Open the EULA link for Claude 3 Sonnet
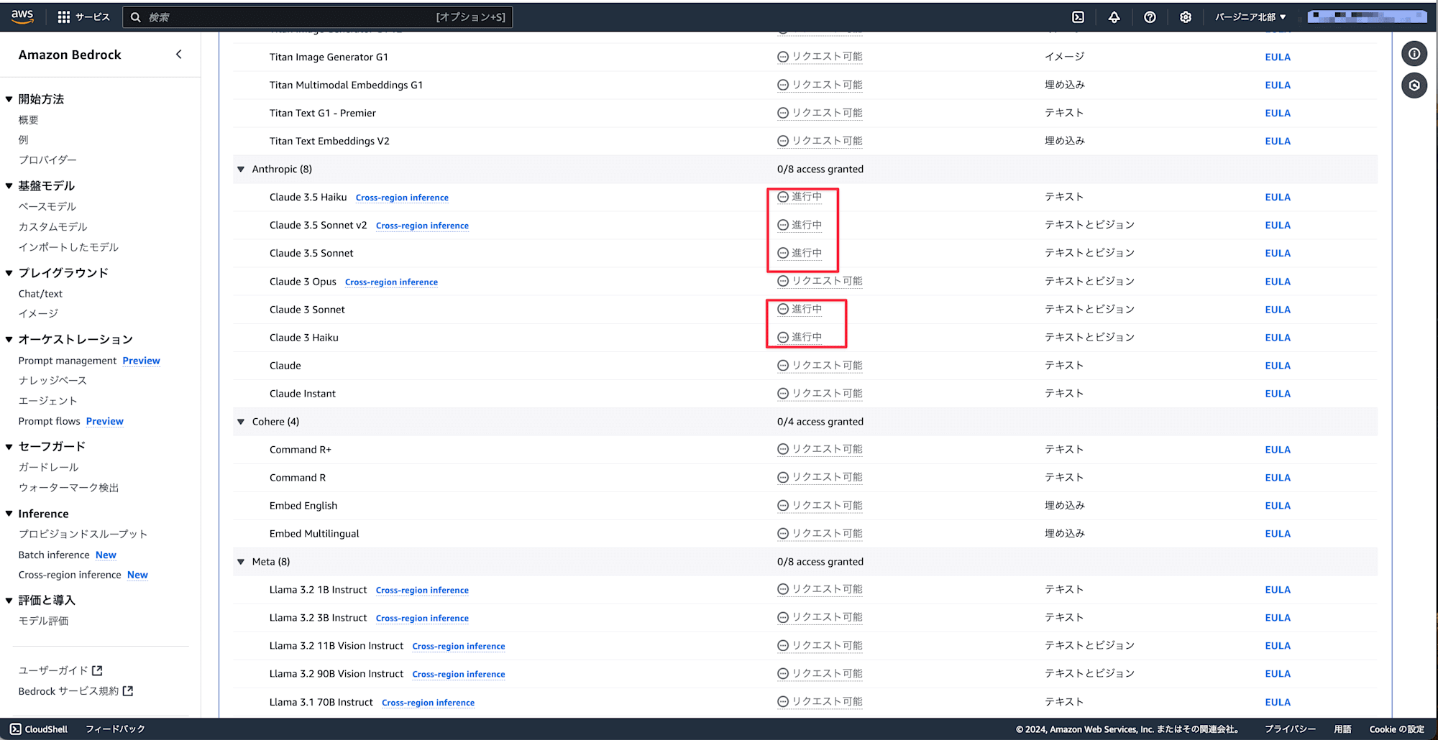 (1278, 310)
